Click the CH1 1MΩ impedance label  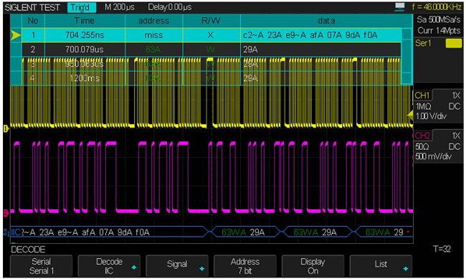423,106
